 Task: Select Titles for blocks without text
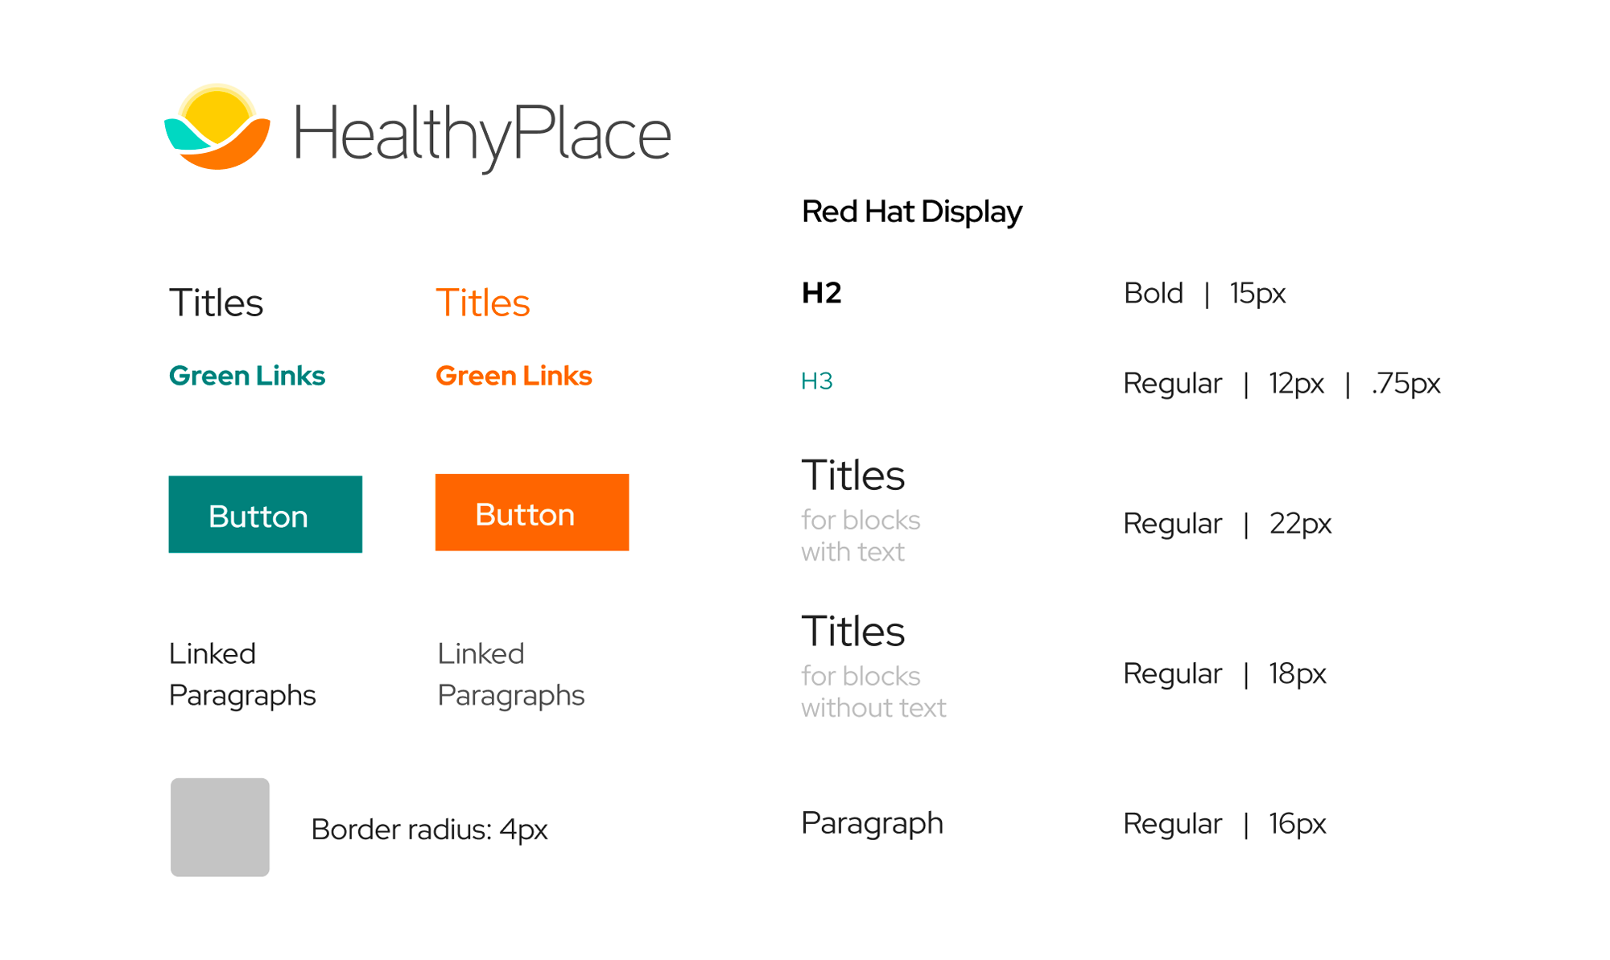point(873,666)
